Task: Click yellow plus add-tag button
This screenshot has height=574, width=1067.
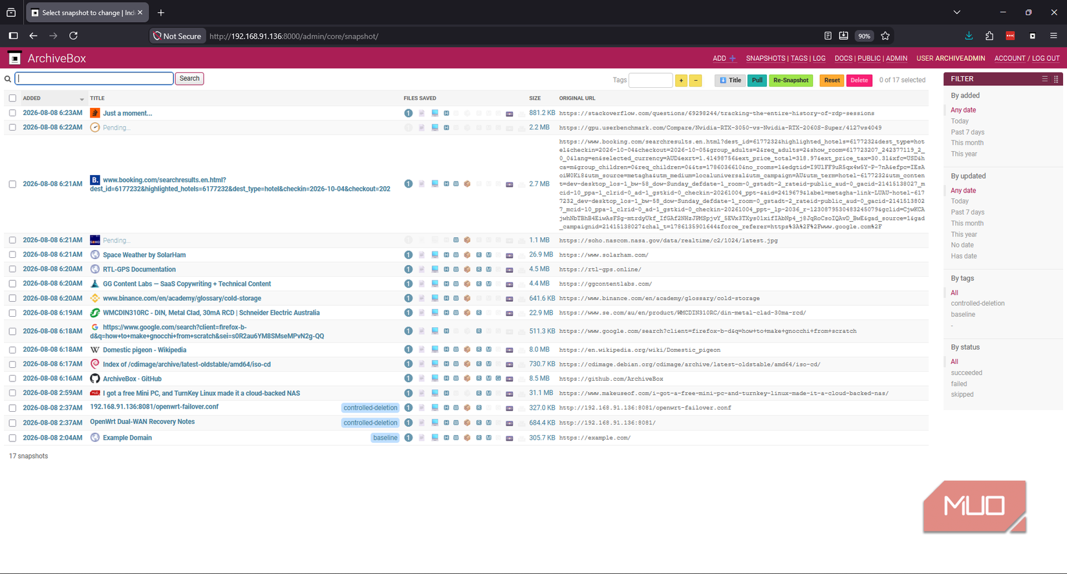Action: coord(681,80)
